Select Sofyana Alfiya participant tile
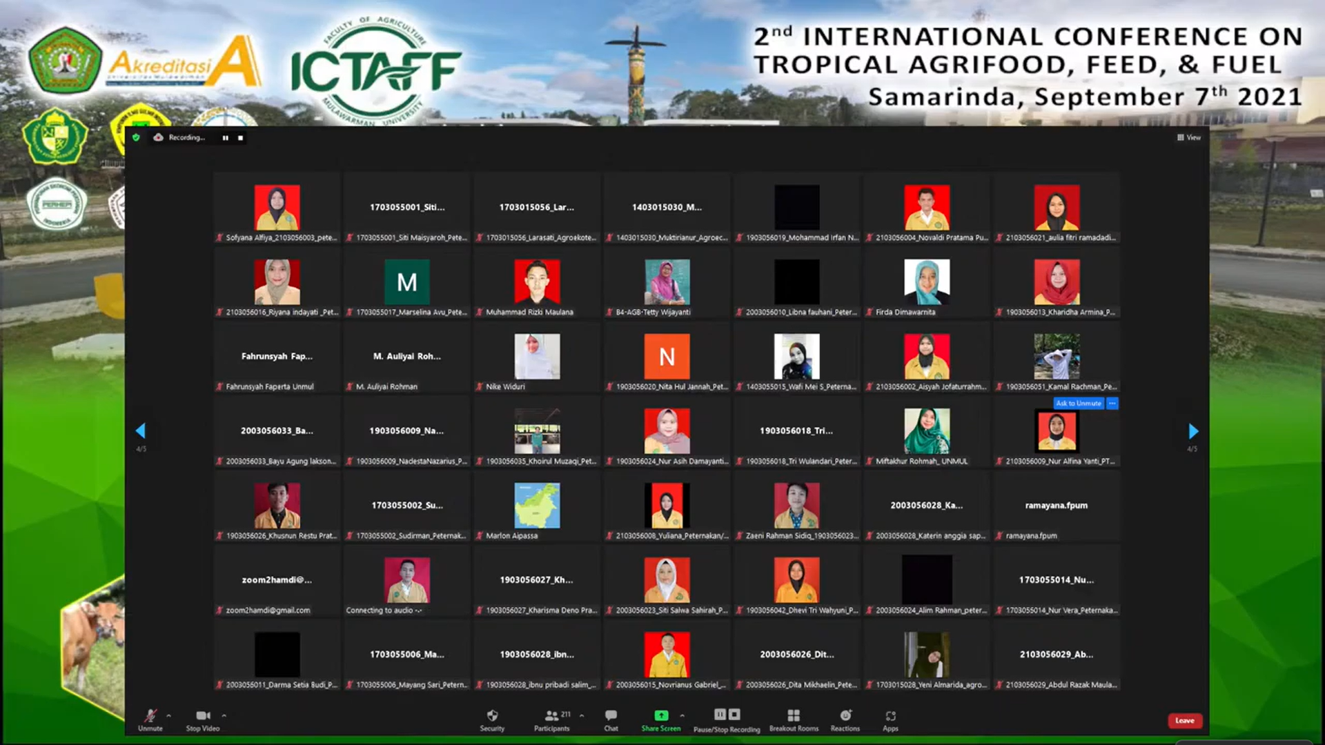This screenshot has height=745, width=1325. pos(277,208)
